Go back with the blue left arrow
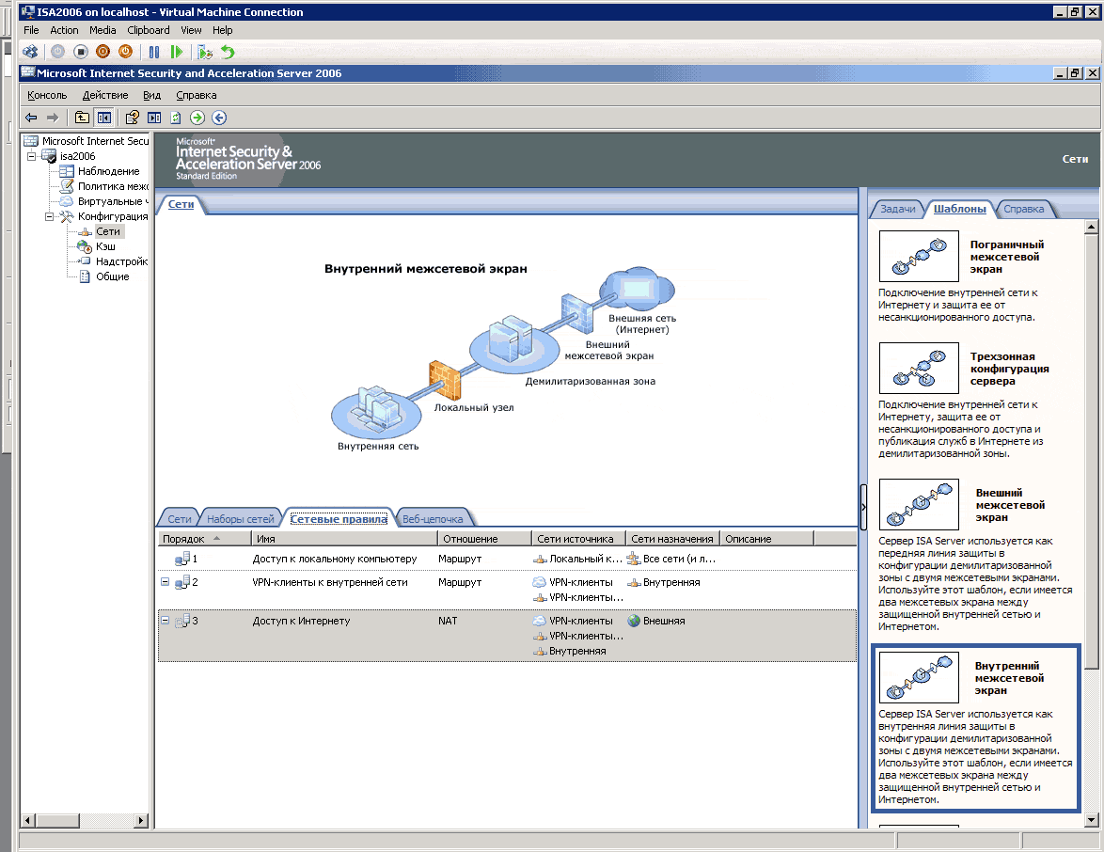Viewport: 1104px width, 852px height. click(31, 118)
